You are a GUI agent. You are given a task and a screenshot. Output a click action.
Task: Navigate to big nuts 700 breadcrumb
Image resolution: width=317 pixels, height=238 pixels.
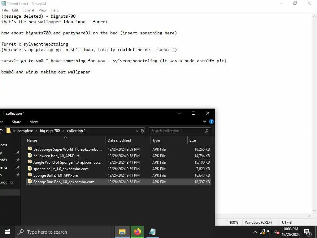[50, 131]
